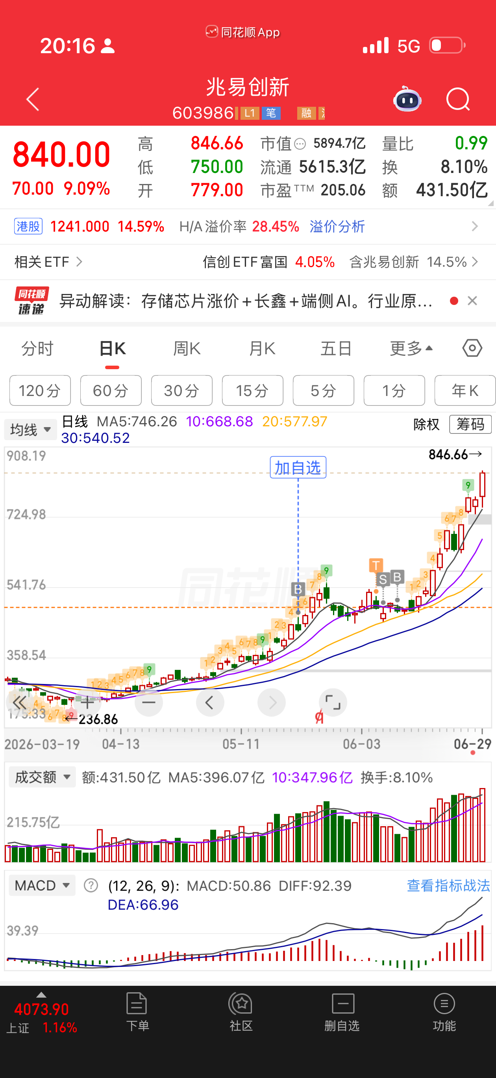The image size is (496, 1078).
Task: Open 查看指标战法 link
Action: tap(448, 885)
